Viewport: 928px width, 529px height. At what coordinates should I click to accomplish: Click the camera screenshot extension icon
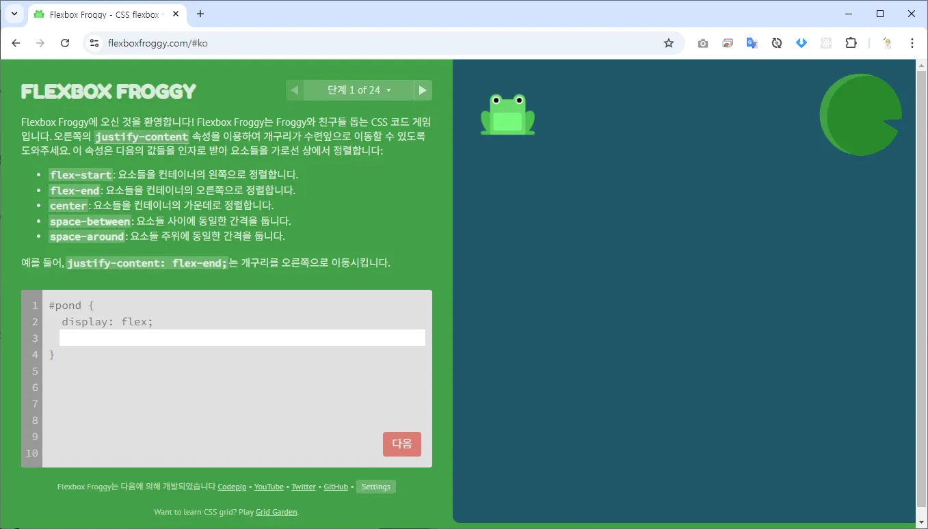pyautogui.click(x=703, y=43)
